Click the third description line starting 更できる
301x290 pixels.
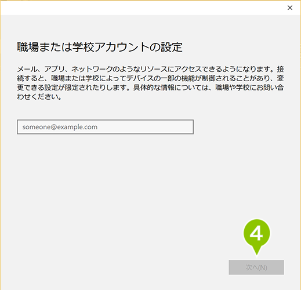click(150, 88)
